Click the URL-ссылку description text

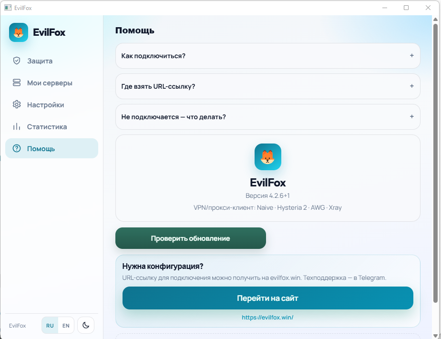254,277
